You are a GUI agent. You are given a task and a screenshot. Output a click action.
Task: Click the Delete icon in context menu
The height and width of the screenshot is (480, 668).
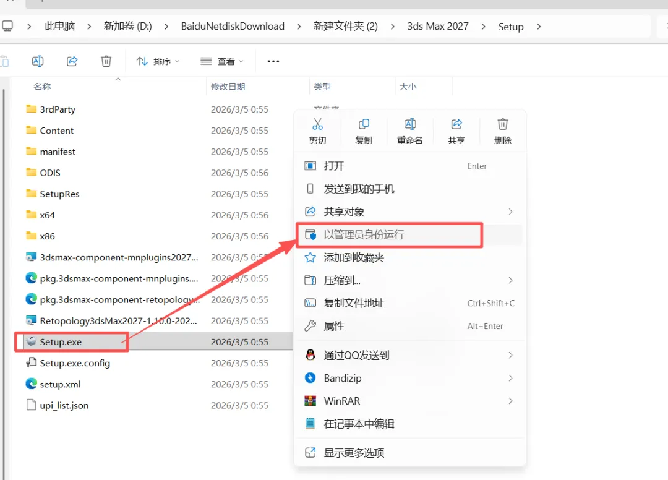(503, 124)
